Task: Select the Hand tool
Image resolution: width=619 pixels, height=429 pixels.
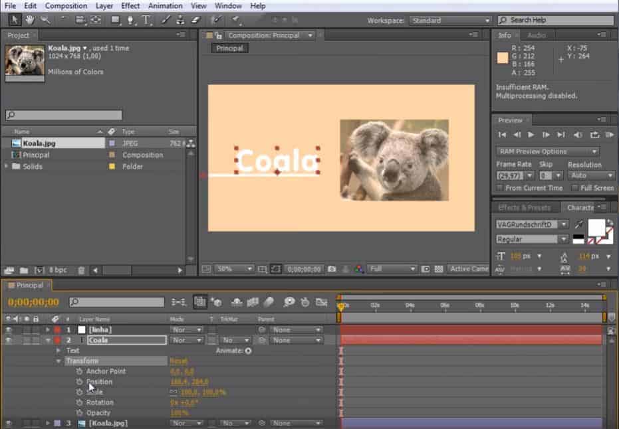Action: coord(30,20)
